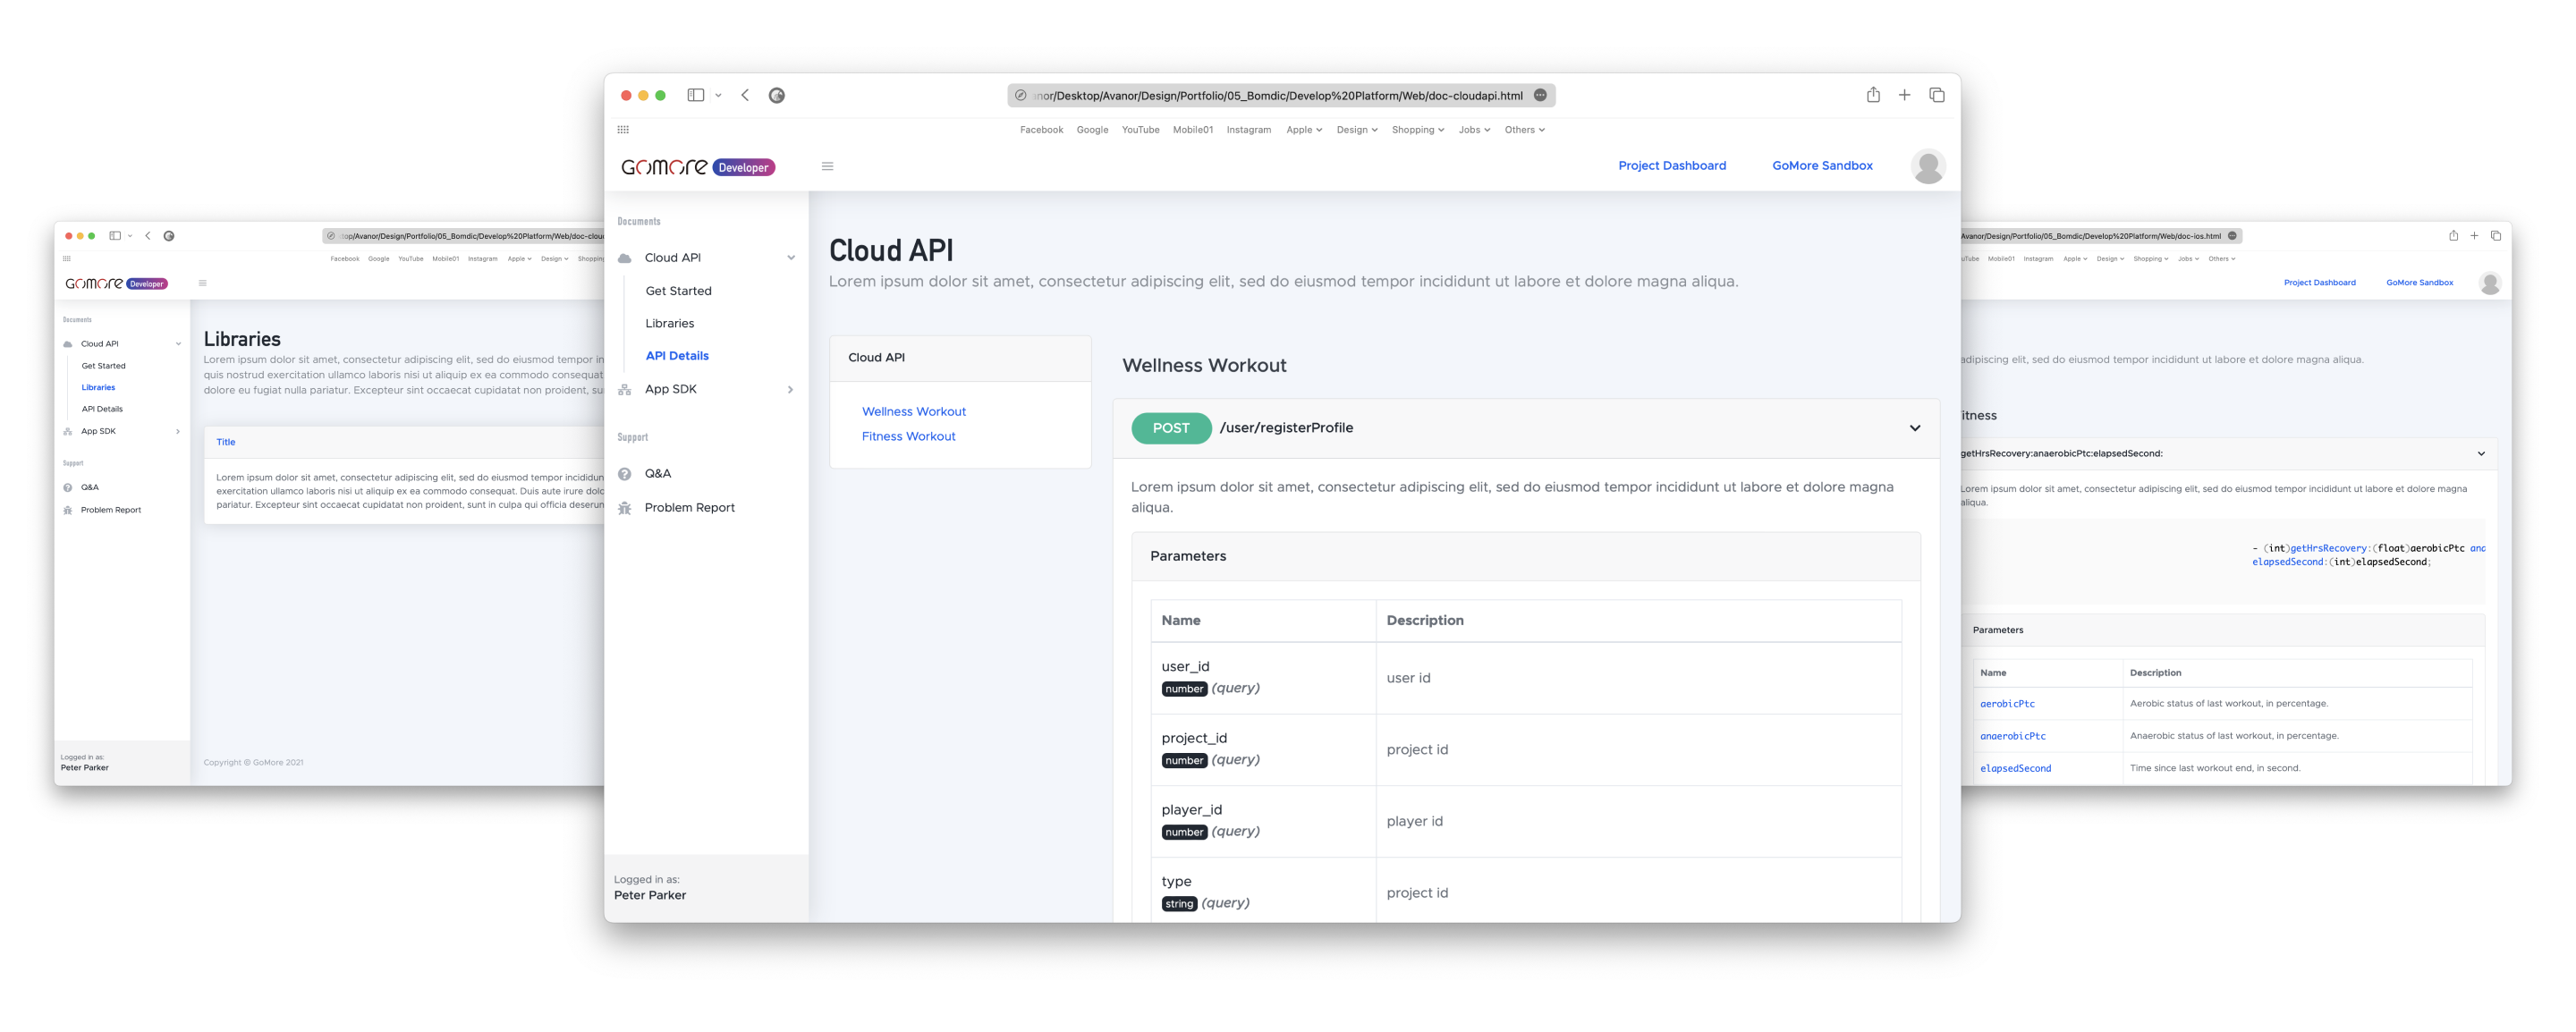Open the Shopping bookmarks folder

(1417, 130)
